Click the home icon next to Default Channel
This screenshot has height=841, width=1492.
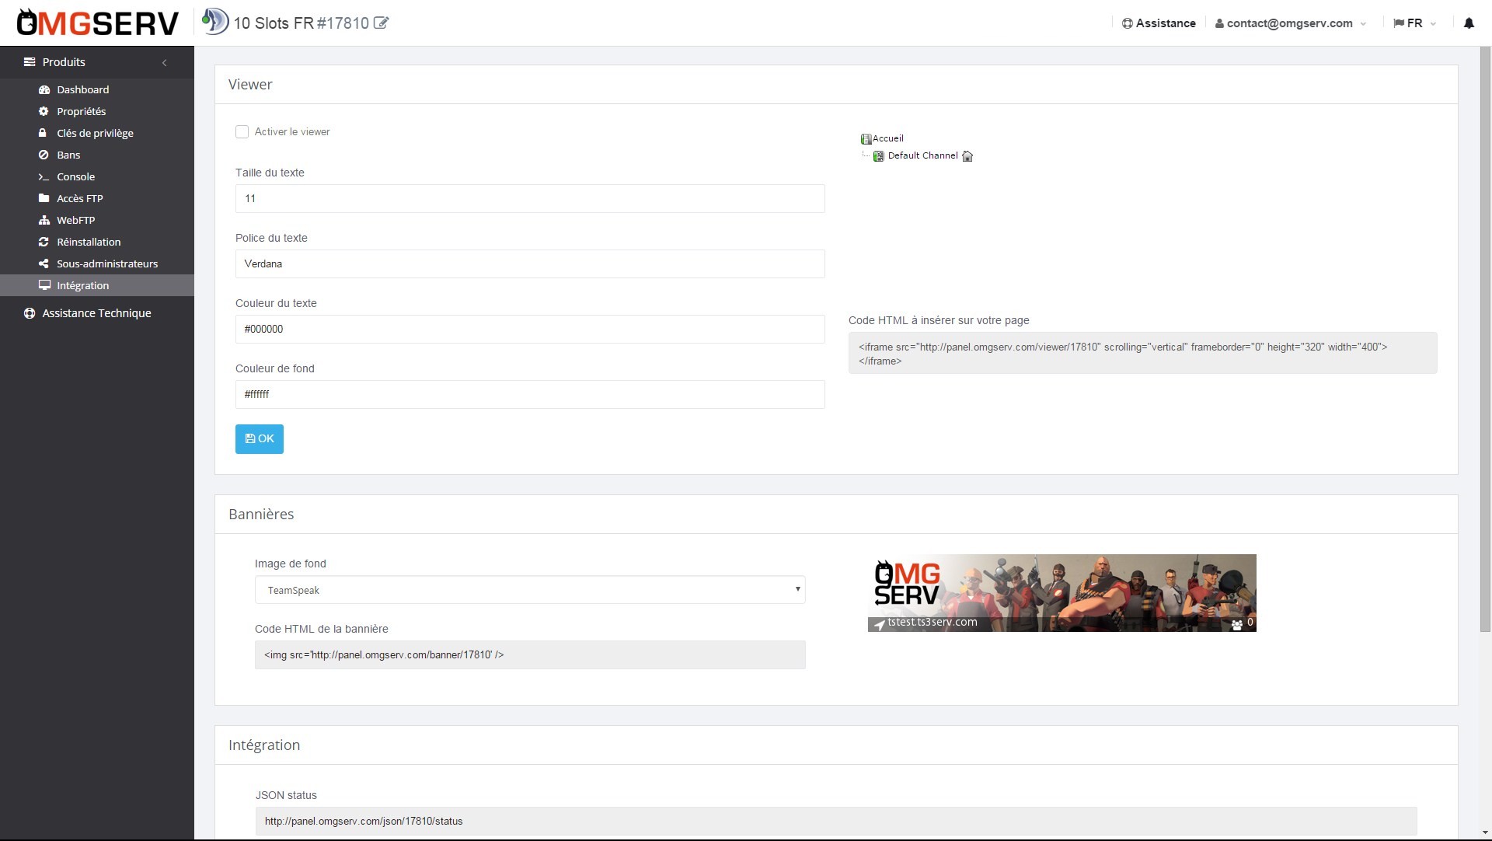tap(967, 156)
